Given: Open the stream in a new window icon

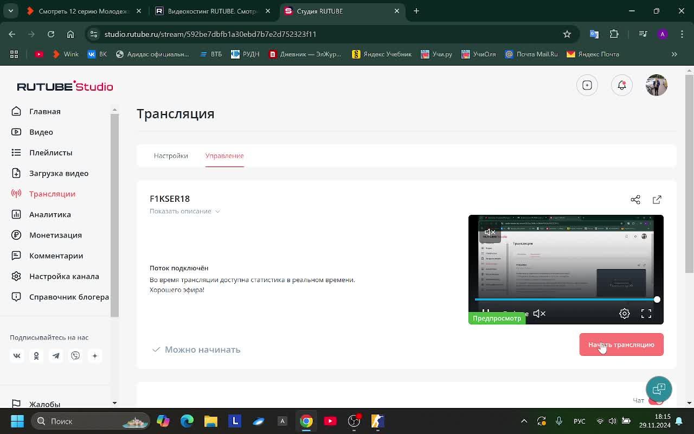Looking at the screenshot, I should (657, 200).
